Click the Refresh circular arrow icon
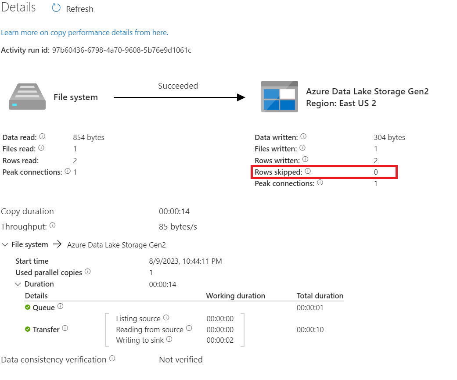Image resolution: width=457 pixels, height=380 pixels. click(x=56, y=8)
